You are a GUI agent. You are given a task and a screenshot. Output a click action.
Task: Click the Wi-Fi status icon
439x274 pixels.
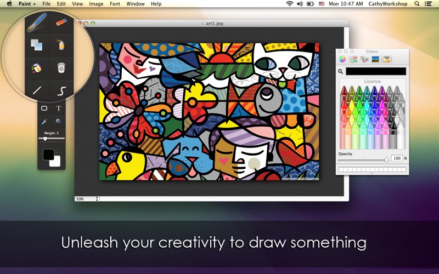coord(290,4)
